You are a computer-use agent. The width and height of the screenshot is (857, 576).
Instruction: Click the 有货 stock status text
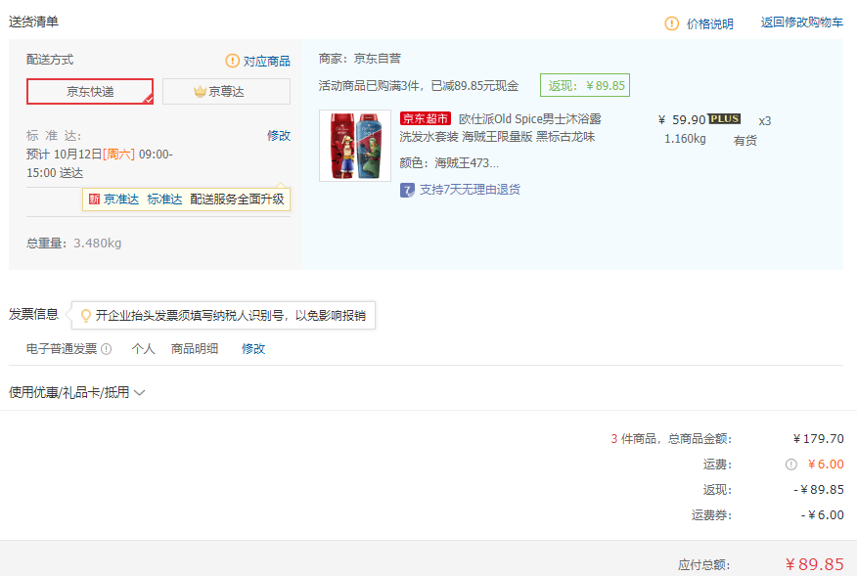pos(744,141)
